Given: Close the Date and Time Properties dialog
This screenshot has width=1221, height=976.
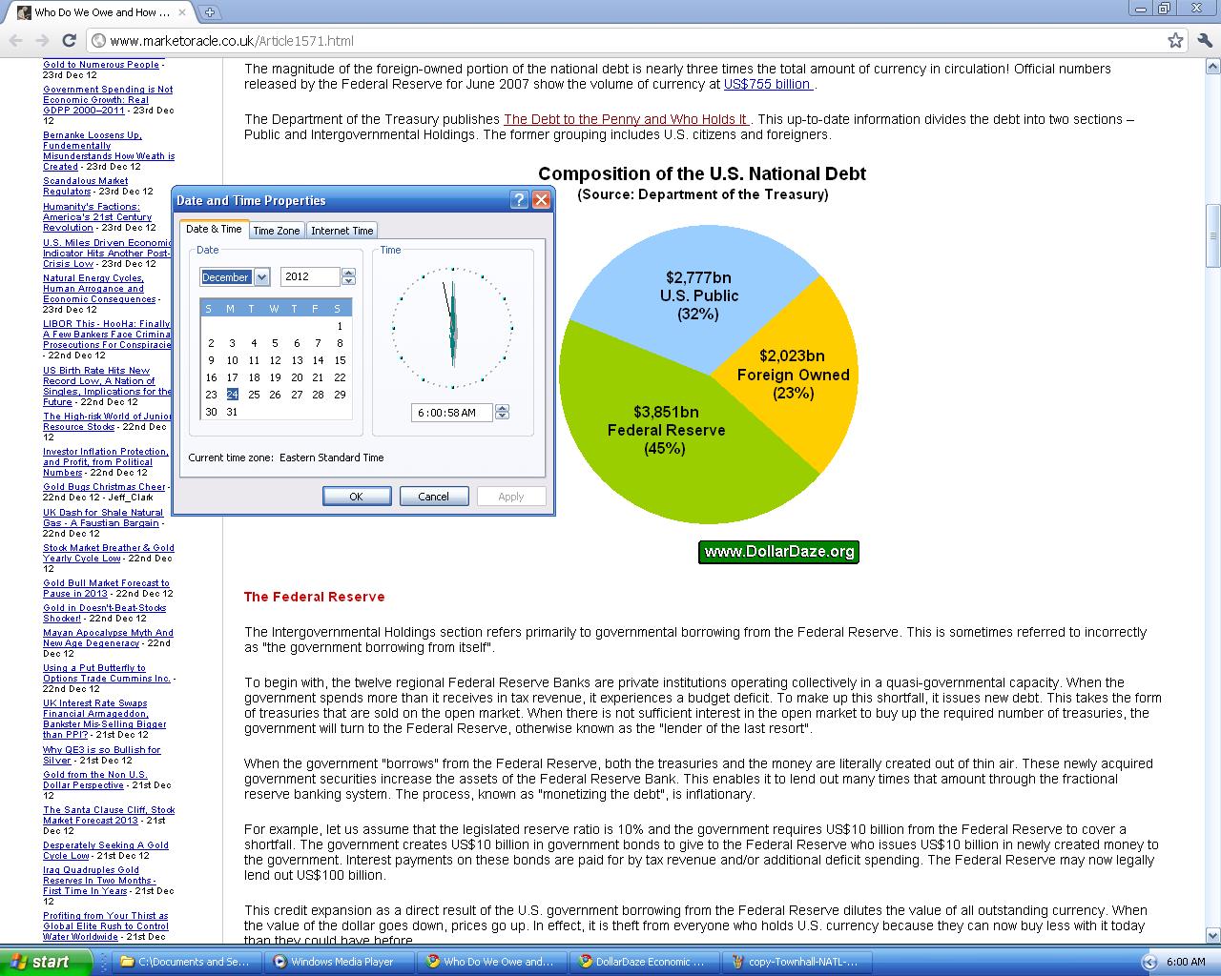Looking at the screenshot, I should click(x=541, y=199).
